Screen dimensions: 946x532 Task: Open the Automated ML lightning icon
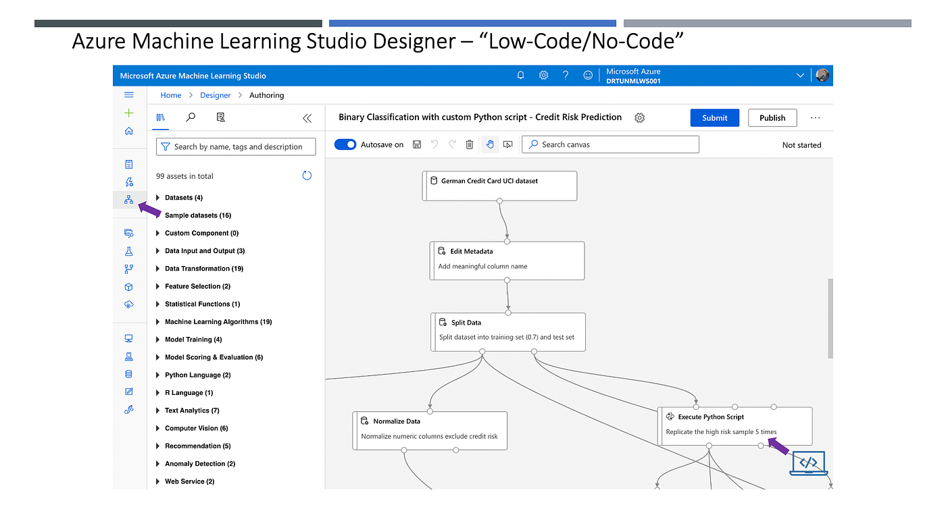[129, 182]
